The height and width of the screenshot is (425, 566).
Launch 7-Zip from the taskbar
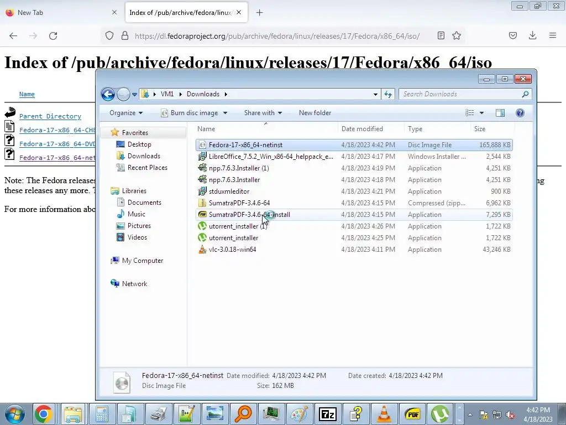[x=328, y=414]
